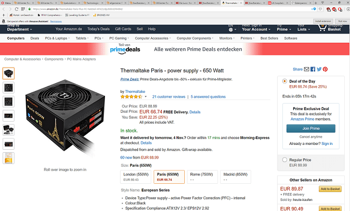Click the Join Prime button
Image resolution: width=350 pixels, height=211 pixels.
tap(311, 128)
